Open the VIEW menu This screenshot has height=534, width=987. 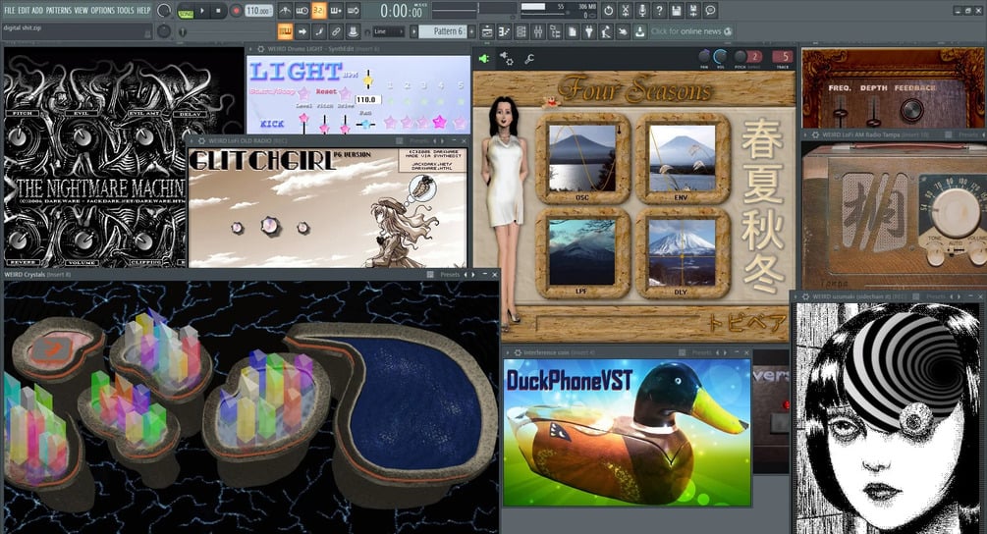pyautogui.click(x=82, y=11)
